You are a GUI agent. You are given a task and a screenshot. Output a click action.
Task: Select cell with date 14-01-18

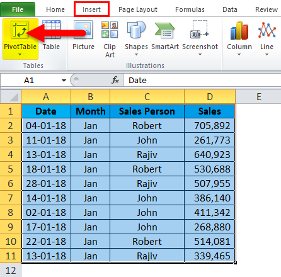click(46, 198)
